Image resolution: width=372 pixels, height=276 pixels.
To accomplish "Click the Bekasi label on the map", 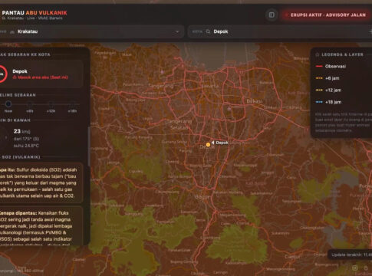I will click(x=254, y=101).
